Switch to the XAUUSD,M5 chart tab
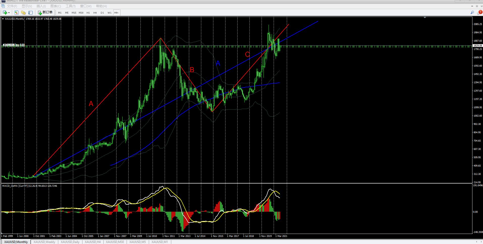Viewport: 483px width, 244px height. pyautogui.click(x=137, y=242)
